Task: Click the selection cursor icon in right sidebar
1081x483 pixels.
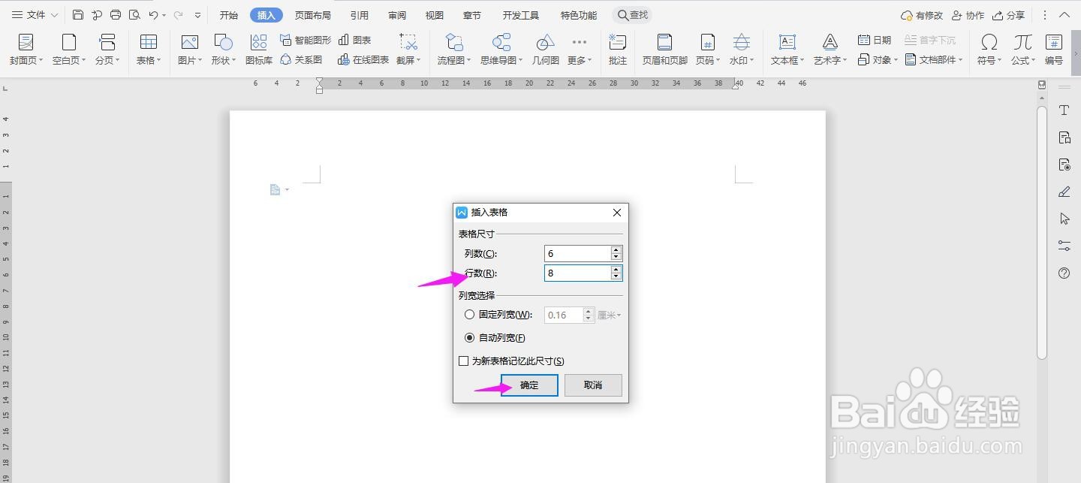Action: (x=1064, y=219)
